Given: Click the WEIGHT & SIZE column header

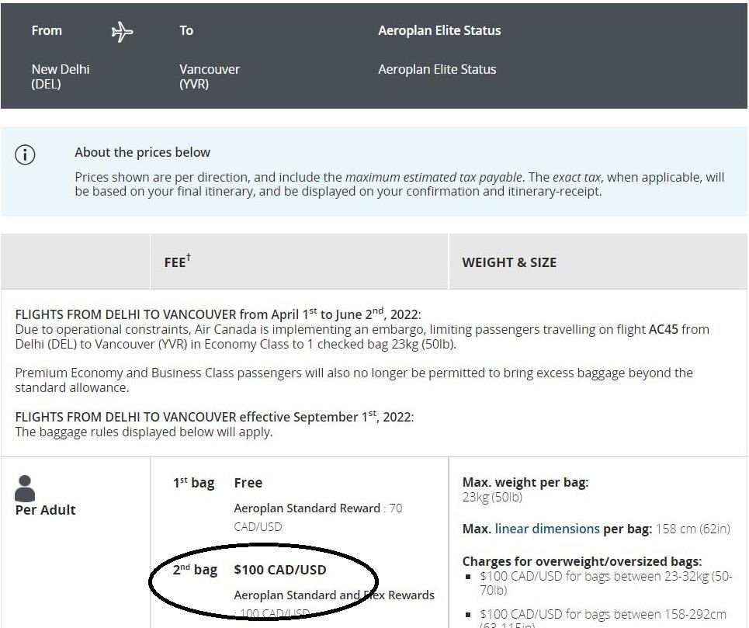Looking at the screenshot, I should 509,262.
